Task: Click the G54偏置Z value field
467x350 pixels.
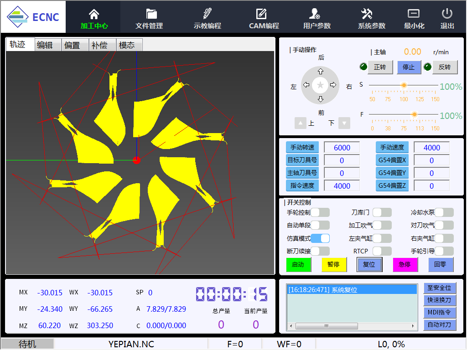Action: [x=431, y=186]
